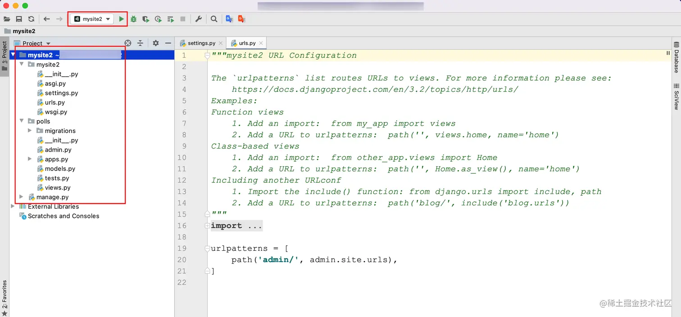Image resolution: width=681 pixels, height=317 pixels.
Task: Click the Profile run icon
Action: (158, 19)
